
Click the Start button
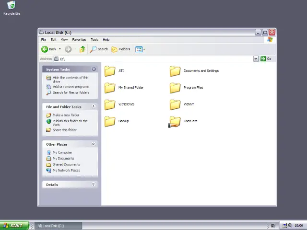click(x=14, y=226)
